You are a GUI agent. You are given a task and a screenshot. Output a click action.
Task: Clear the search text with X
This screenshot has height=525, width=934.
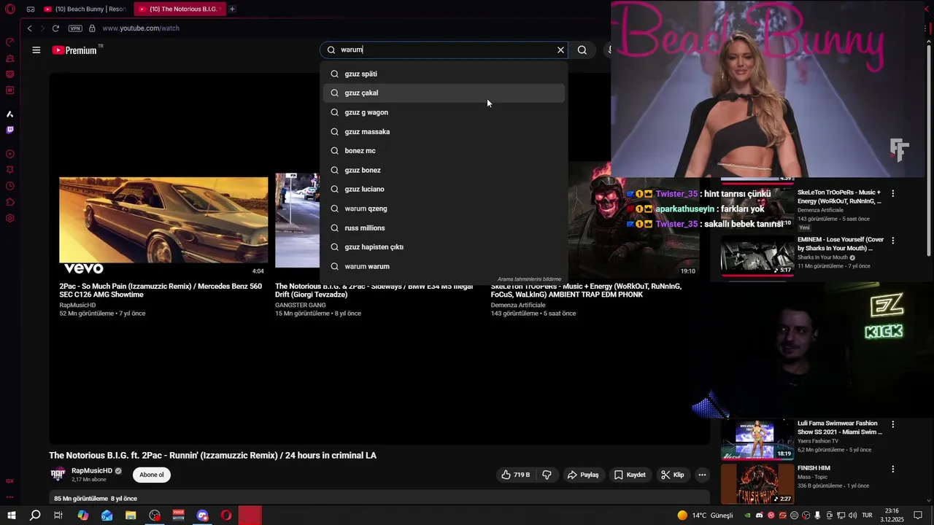(560, 50)
